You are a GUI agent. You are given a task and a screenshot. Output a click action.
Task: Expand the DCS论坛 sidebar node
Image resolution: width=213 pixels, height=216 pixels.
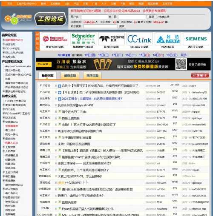click(3, 117)
